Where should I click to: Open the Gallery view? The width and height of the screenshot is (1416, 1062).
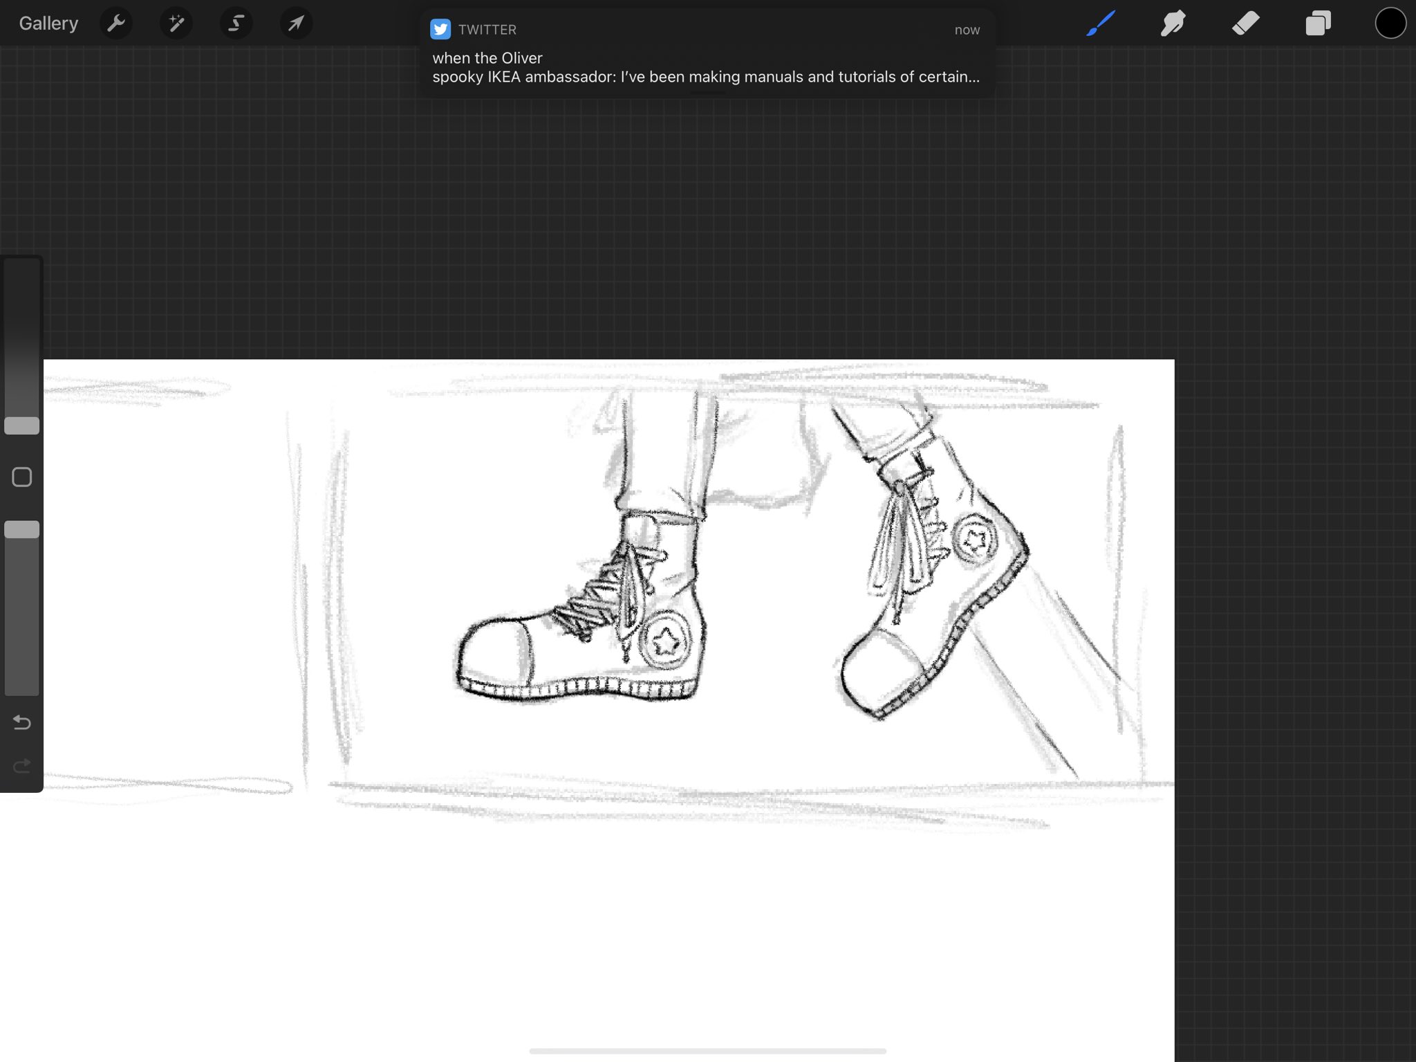[48, 24]
